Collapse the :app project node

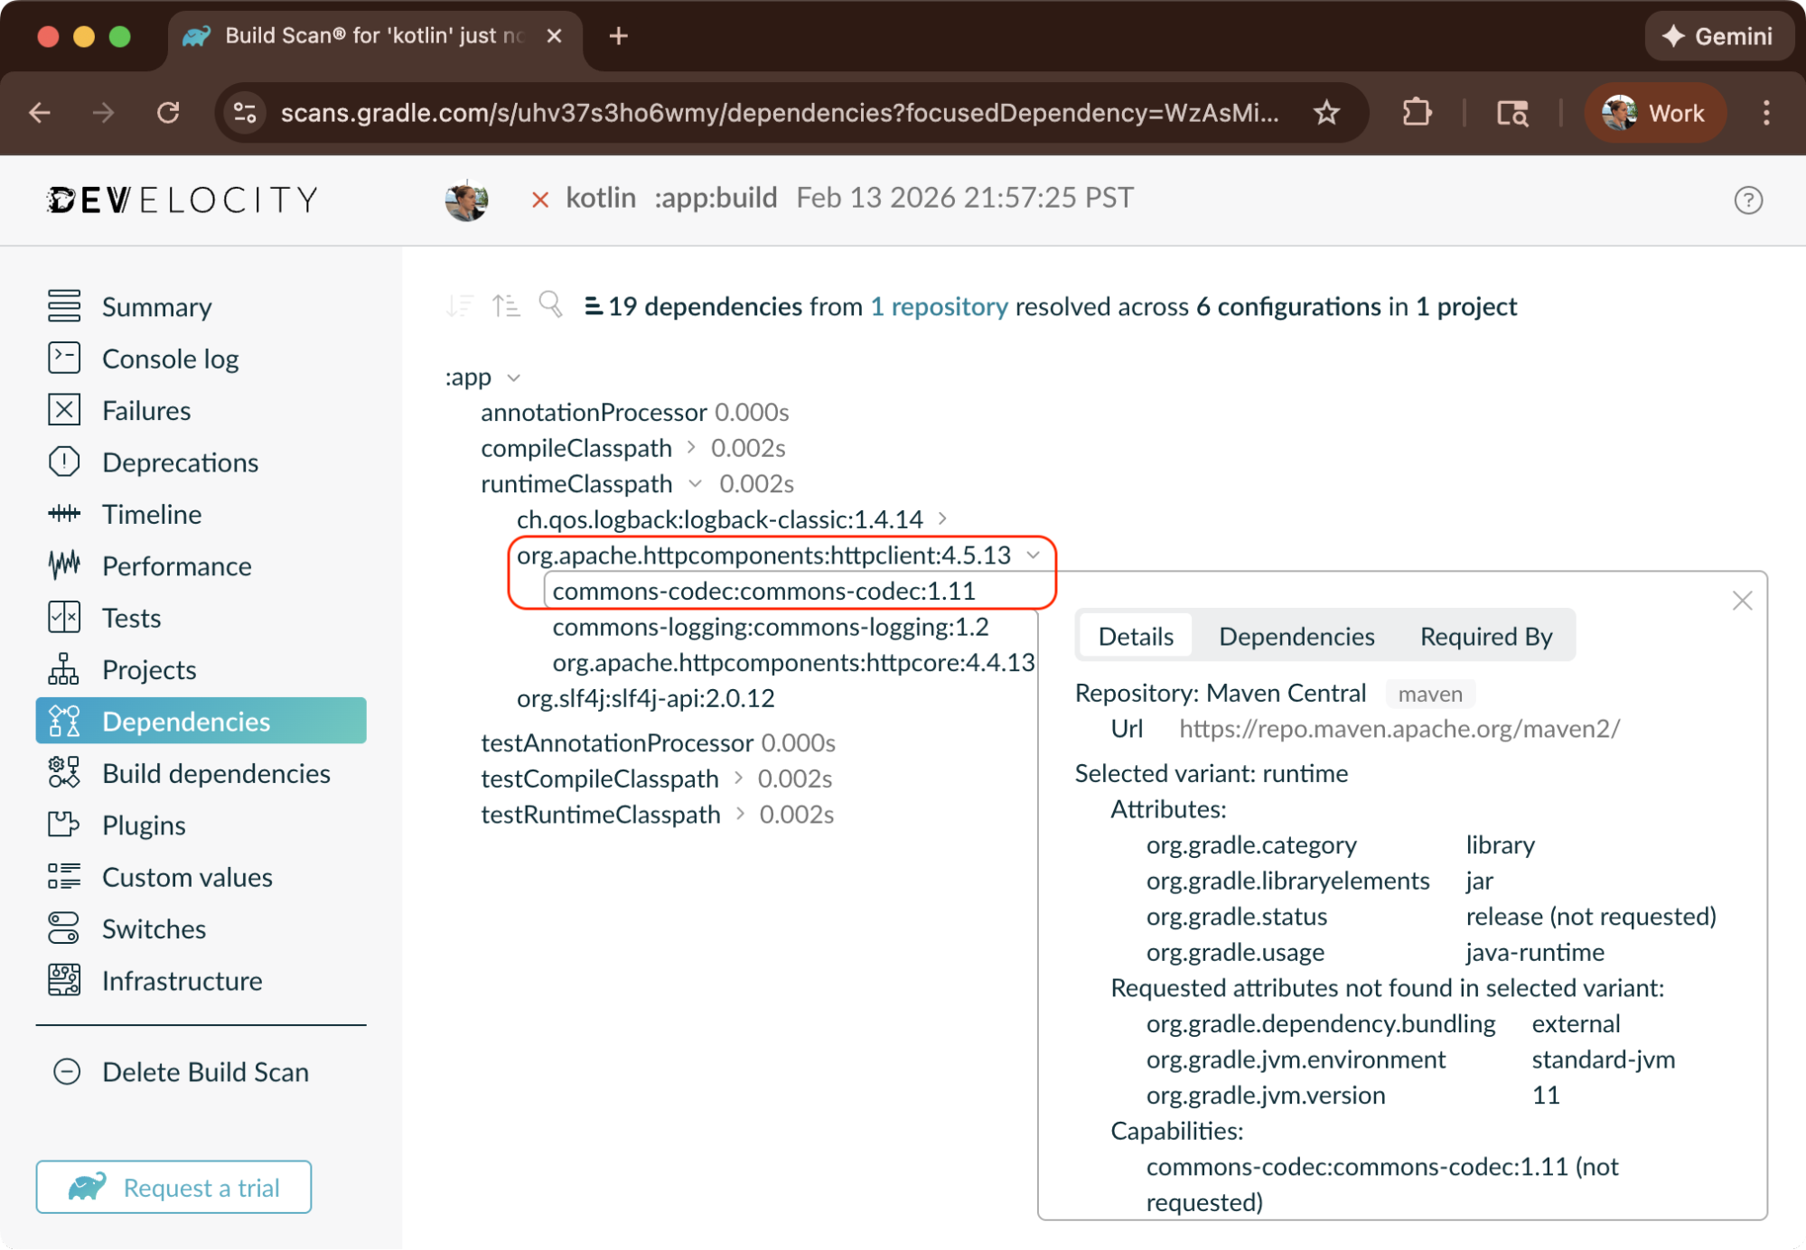pyautogui.click(x=513, y=378)
